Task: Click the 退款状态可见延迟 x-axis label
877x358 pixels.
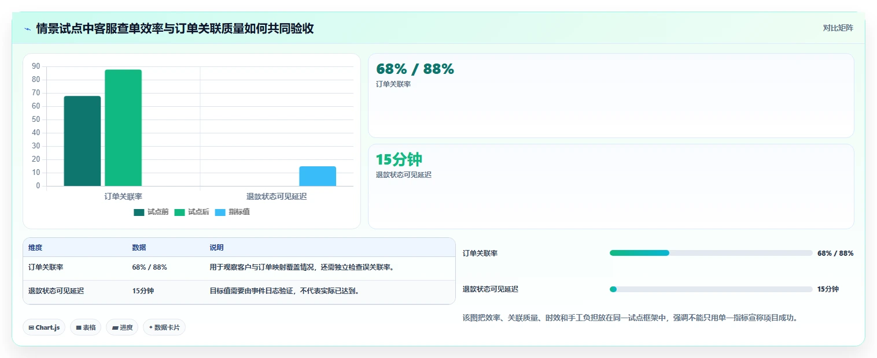Action: (277, 196)
